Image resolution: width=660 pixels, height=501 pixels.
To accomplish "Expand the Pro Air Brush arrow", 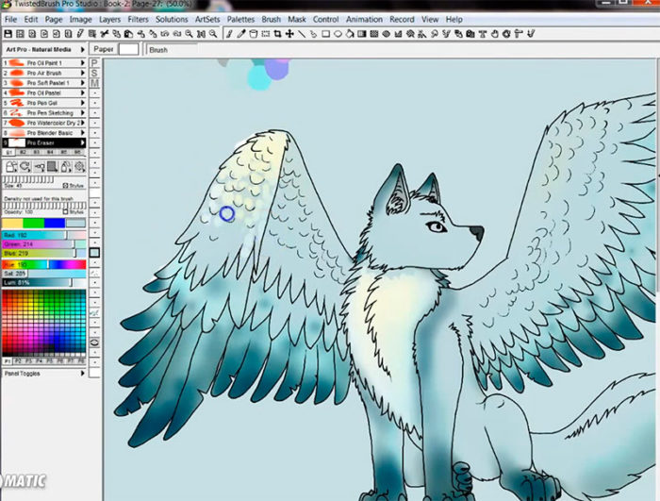I will [83, 73].
